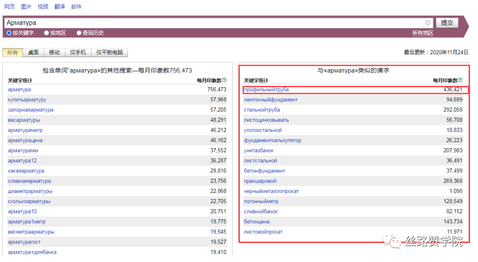Open the арматурагост keyword link

click(24, 242)
